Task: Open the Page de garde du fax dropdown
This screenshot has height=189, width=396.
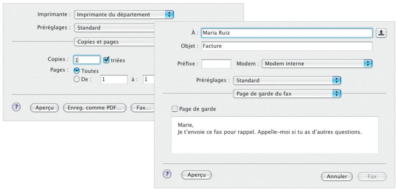Action: (x=287, y=94)
